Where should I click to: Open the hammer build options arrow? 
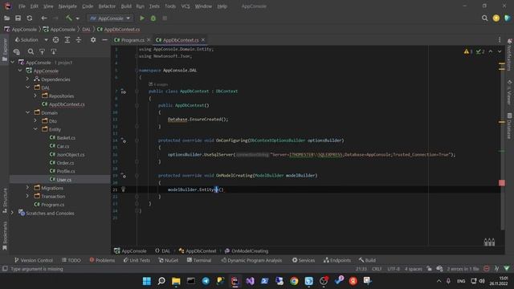77,18
